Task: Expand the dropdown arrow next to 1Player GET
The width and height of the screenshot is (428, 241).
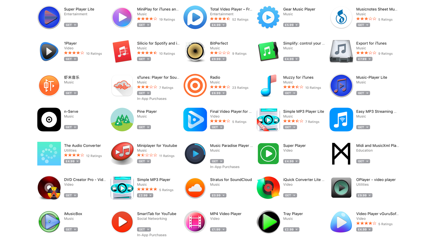Action: pos(75,59)
